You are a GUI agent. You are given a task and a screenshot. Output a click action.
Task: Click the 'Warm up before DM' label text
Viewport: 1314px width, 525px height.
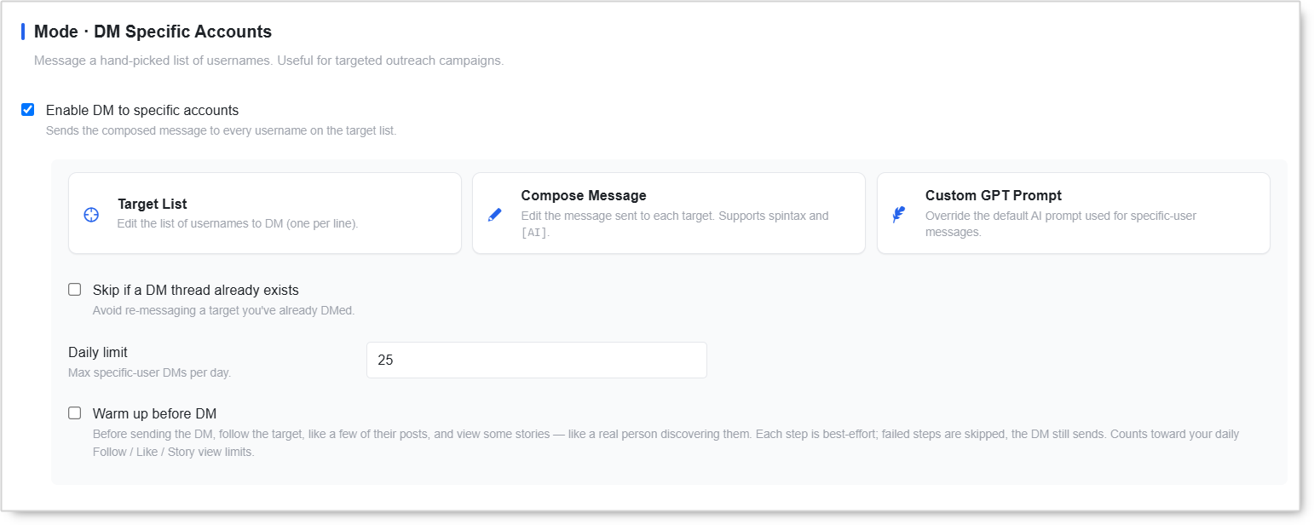click(155, 414)
